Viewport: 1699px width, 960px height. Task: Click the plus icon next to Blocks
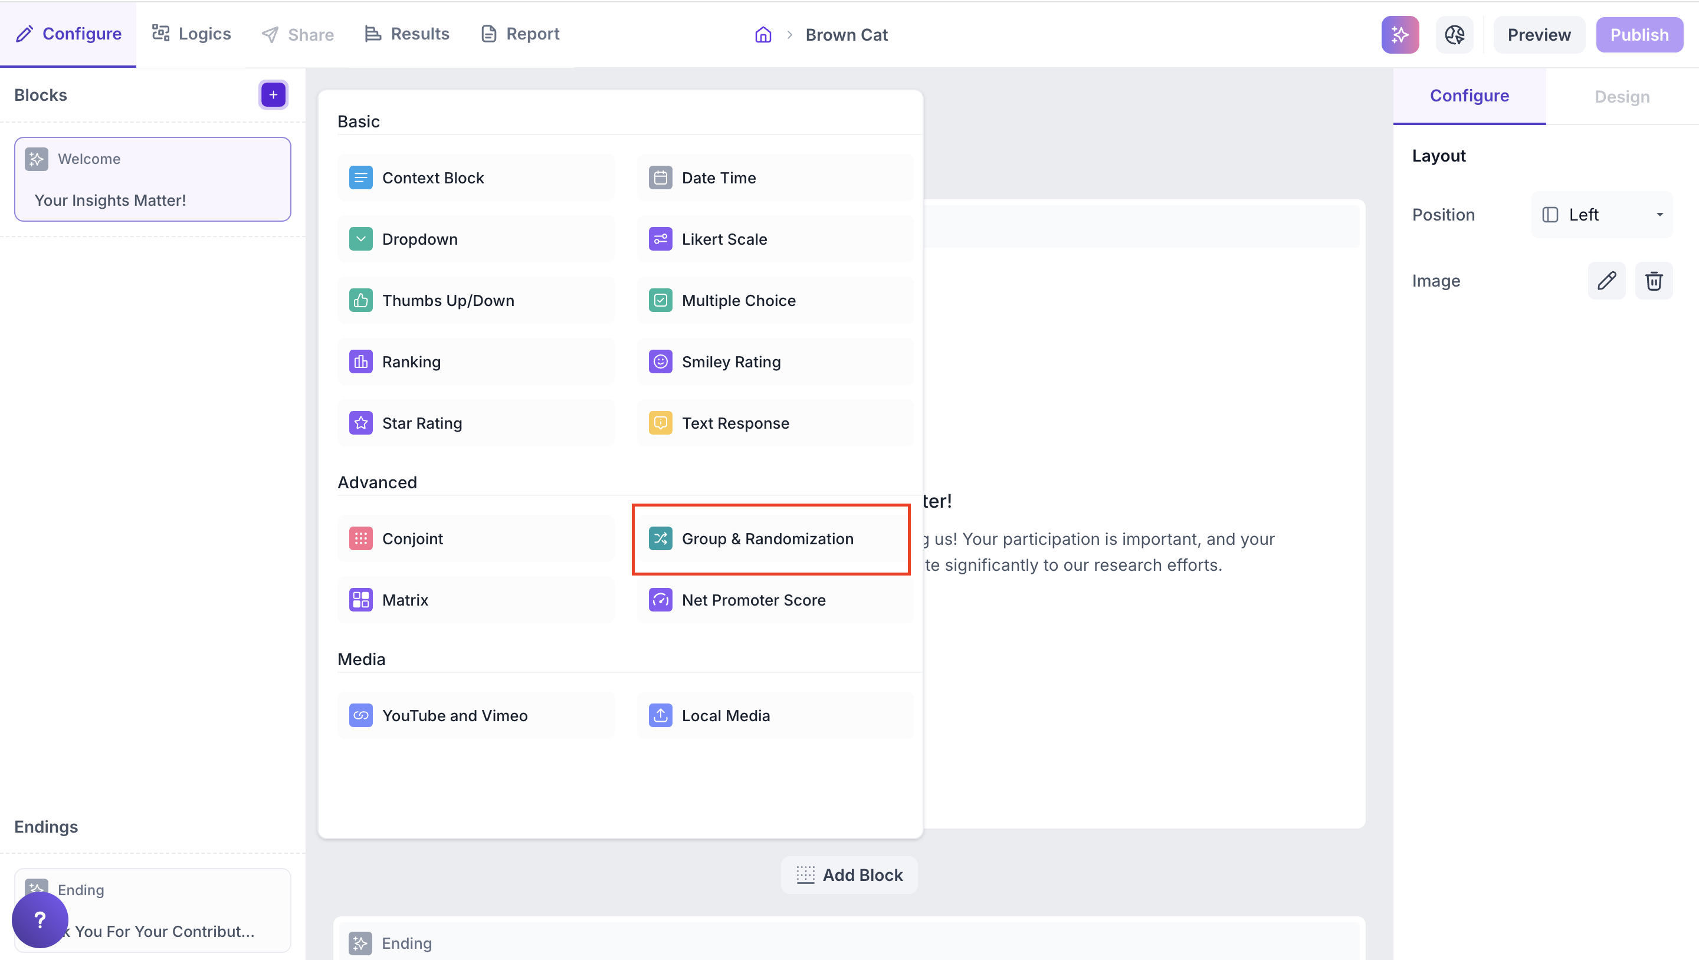[273, 95]
